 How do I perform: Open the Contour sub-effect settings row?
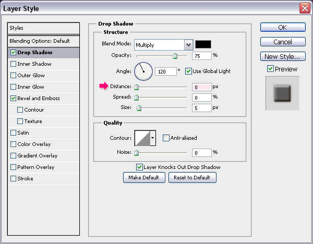[x=43, y=110]
